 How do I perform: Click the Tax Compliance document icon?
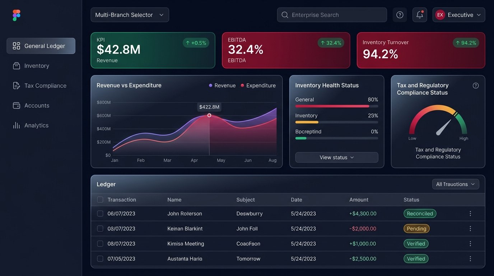tap(16, 86)
